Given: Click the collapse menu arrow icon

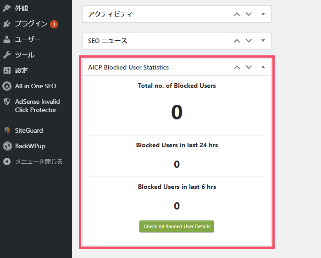Looking at the screenshot, I should [x=7, y=161].
